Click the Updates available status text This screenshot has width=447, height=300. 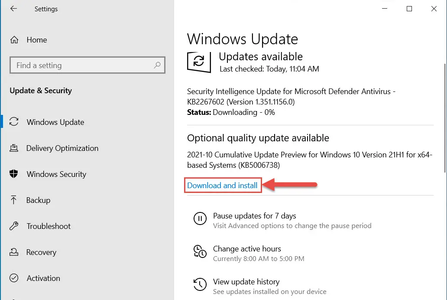tap(261, 56)
